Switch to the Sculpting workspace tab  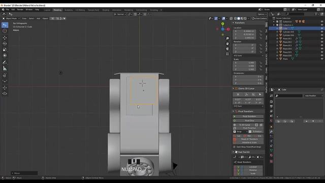pyautogui.click(x=69, y=10)
